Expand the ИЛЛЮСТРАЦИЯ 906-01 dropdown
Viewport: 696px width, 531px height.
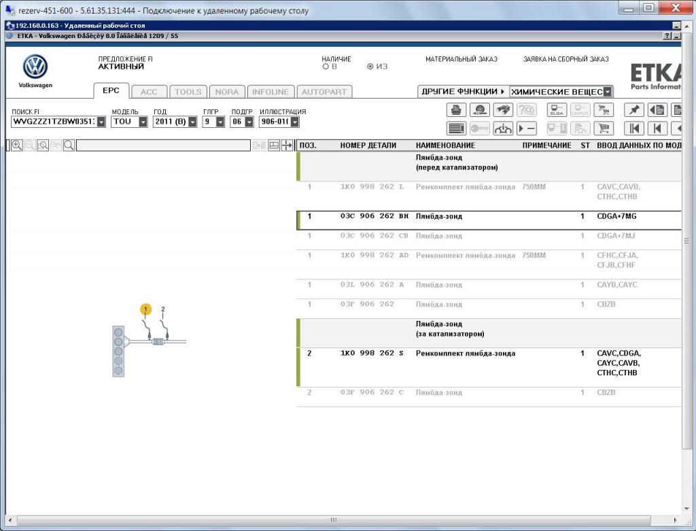pos(295,122)
